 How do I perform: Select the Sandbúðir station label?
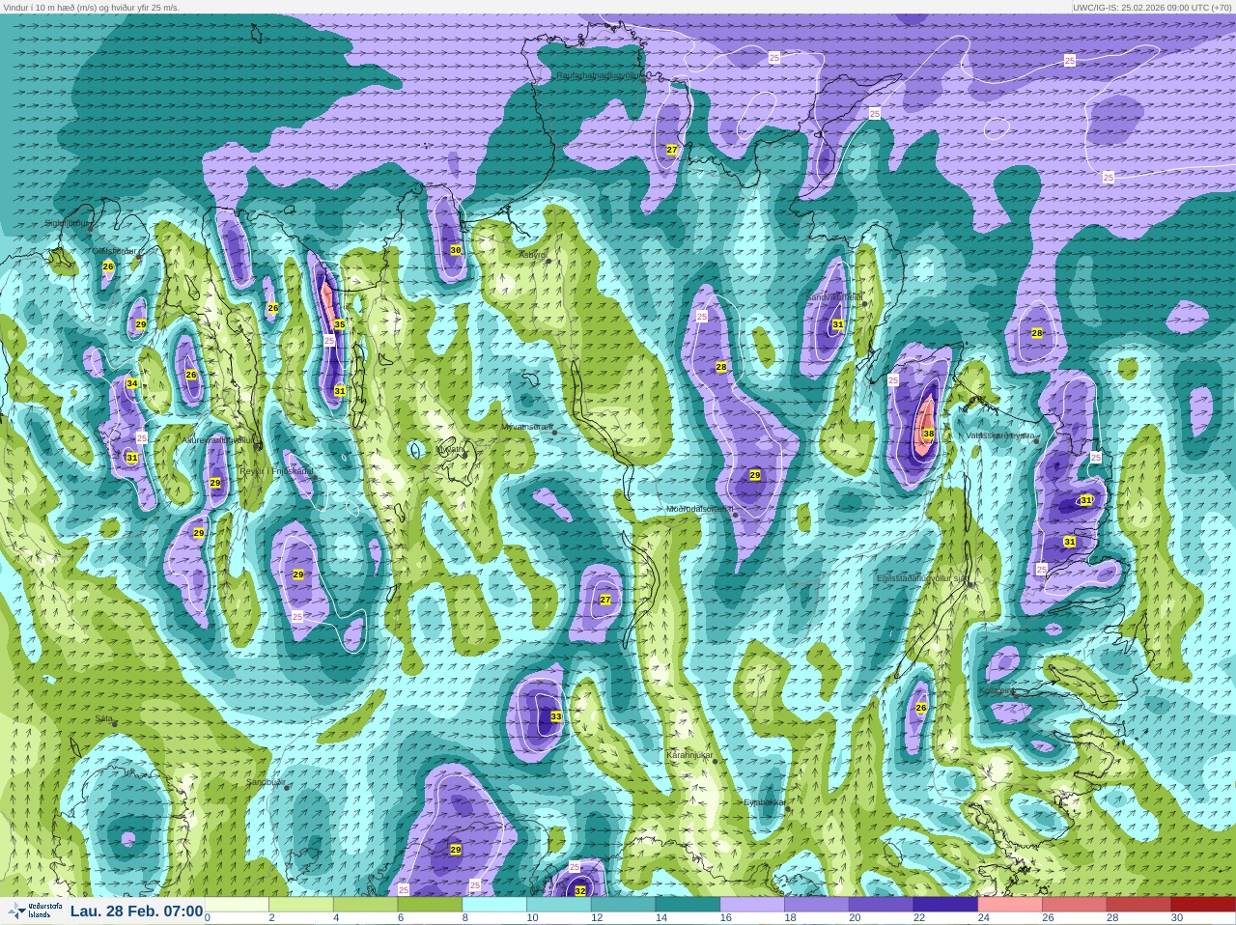266,782
